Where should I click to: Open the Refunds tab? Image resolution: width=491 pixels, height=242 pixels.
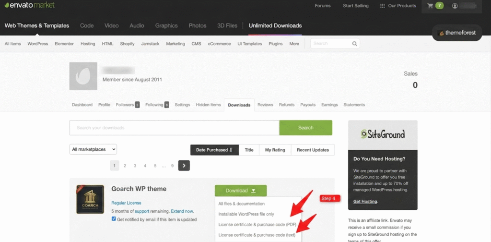click(x=287, y=105)
